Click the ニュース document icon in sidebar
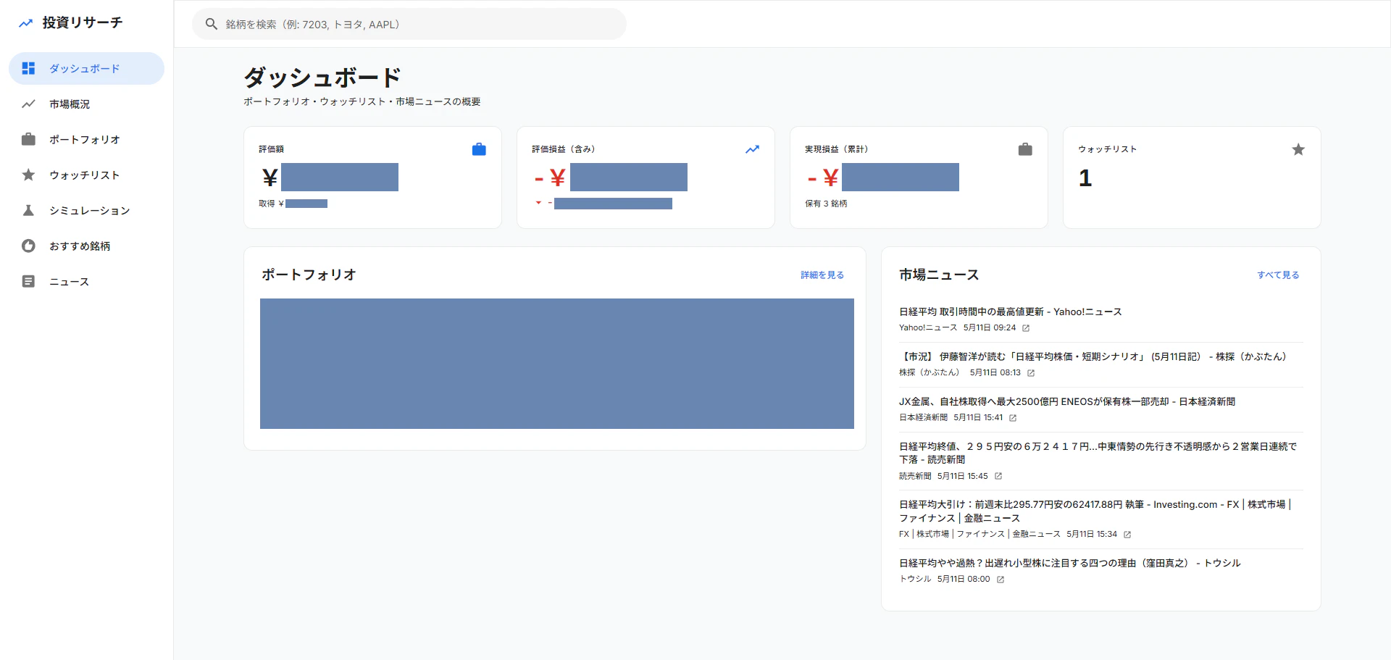 click(x=28, y=281)
